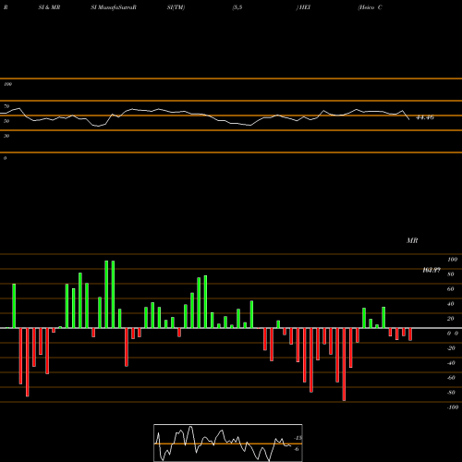Open the mini oscillator thumbnail chart at the bottom
The height and width of the screenshot is (462, 462).
point(228,443)
